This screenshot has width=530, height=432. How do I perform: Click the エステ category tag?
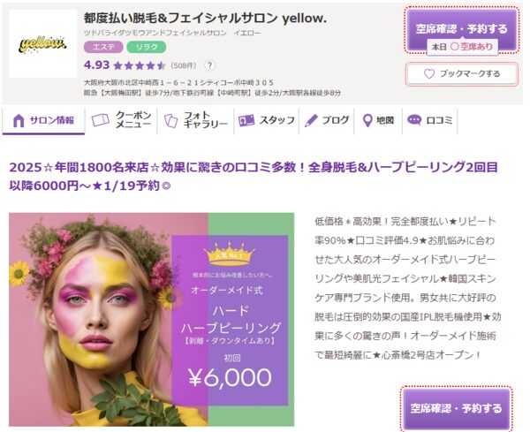(103, 47)
